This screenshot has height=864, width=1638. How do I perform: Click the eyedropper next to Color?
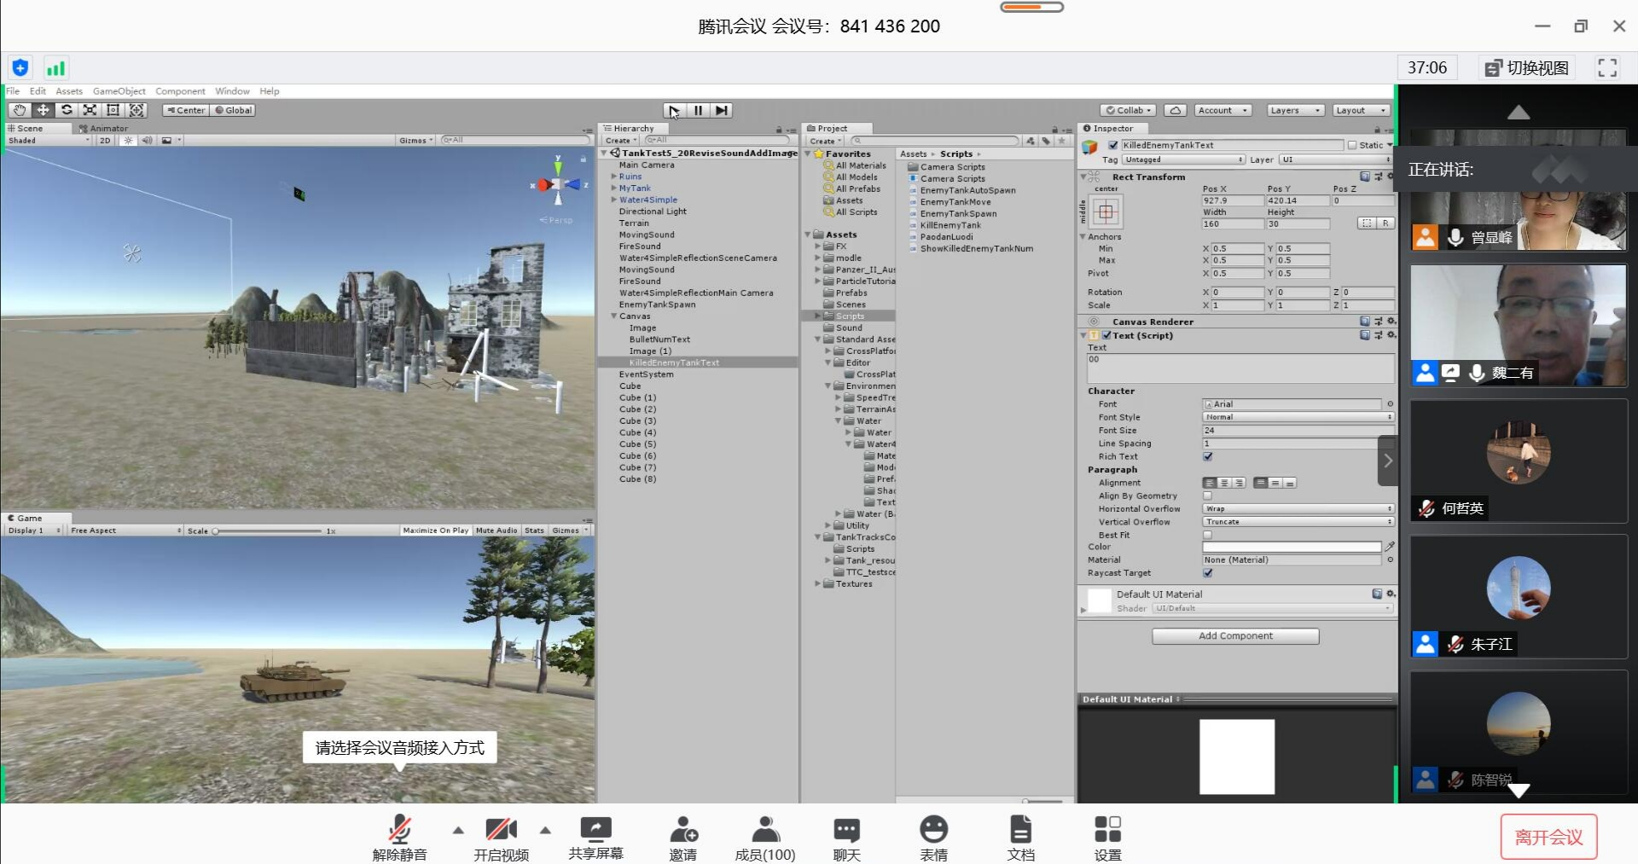pos(1390,547)
